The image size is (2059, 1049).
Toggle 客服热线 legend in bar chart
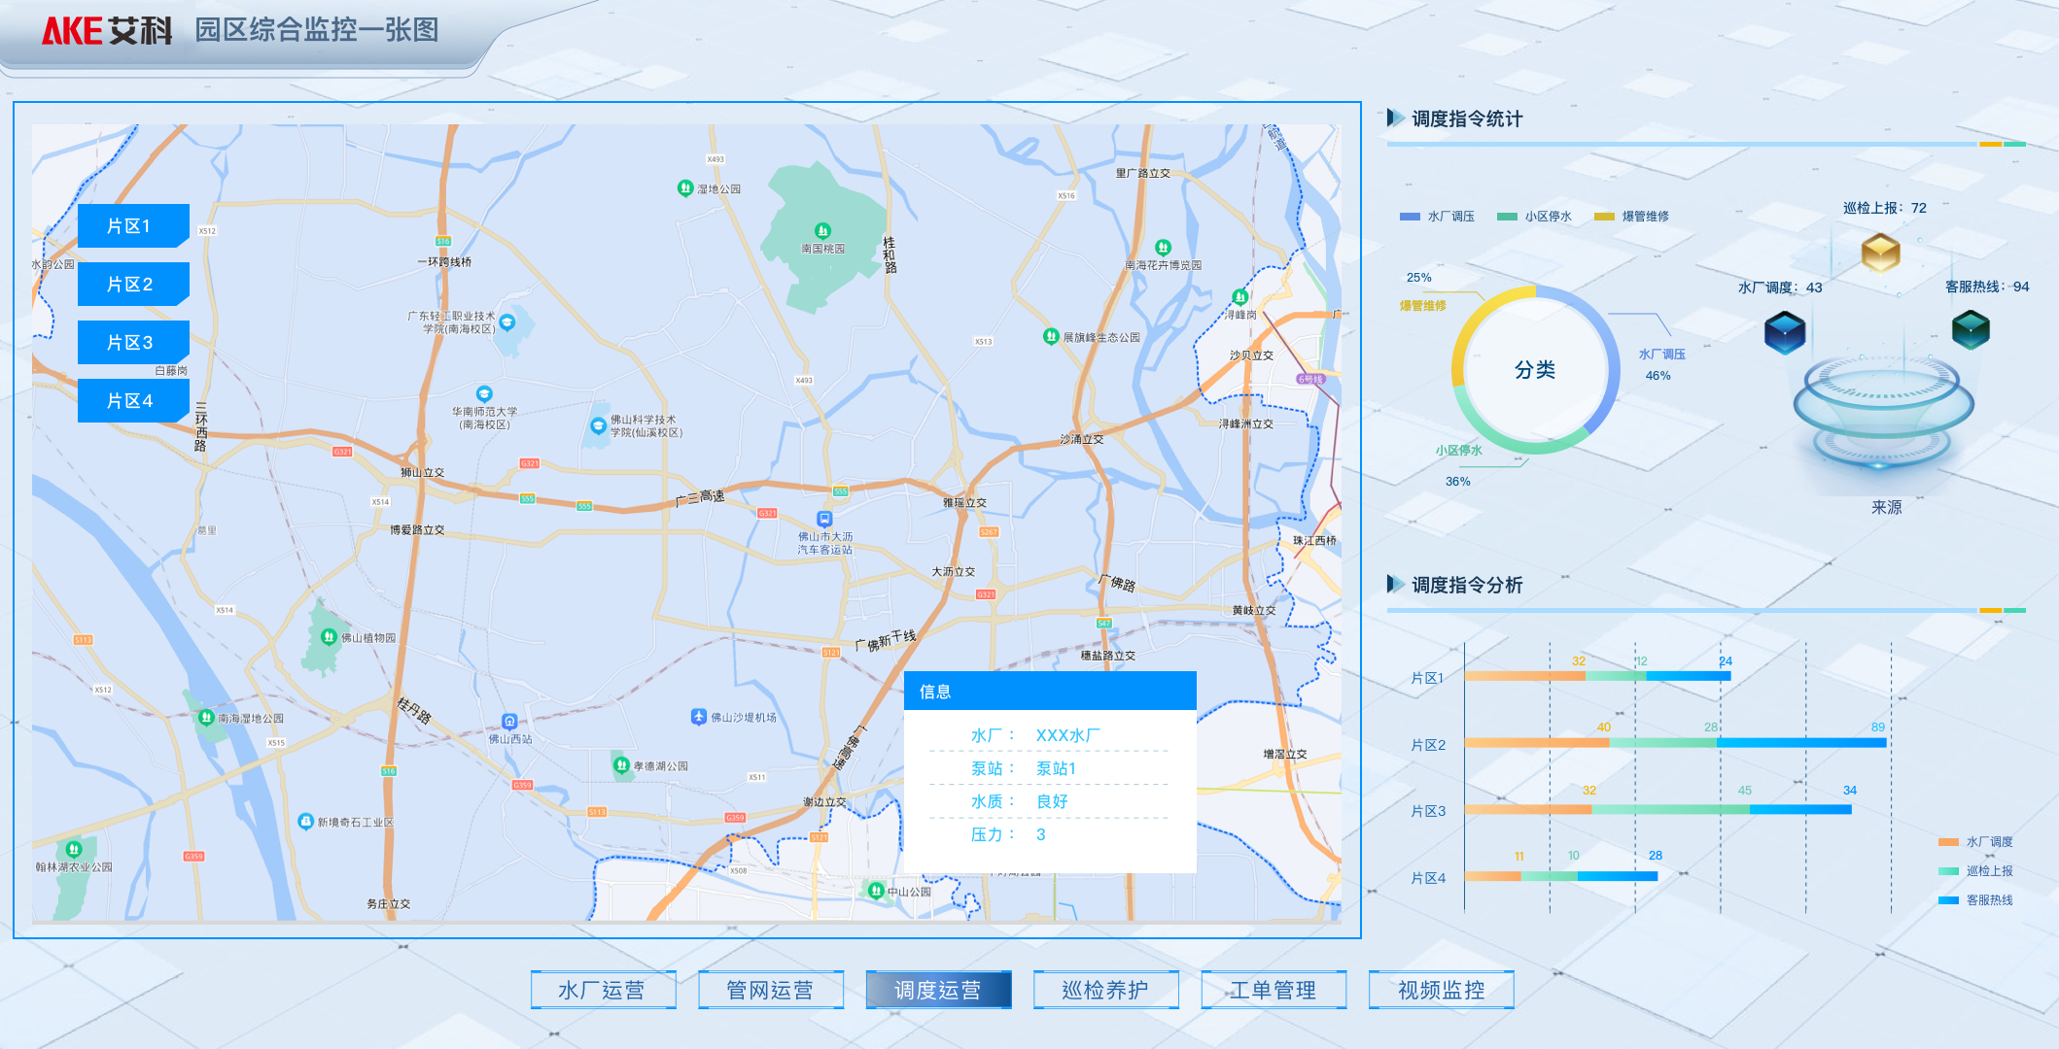click(1975, 900)
